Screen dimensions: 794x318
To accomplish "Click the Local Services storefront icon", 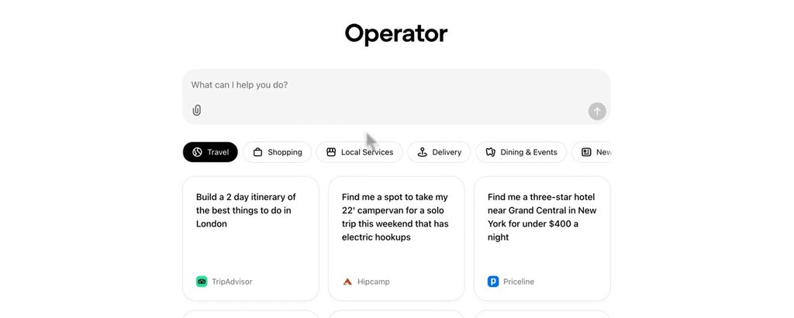I will (x=331, y=152).
